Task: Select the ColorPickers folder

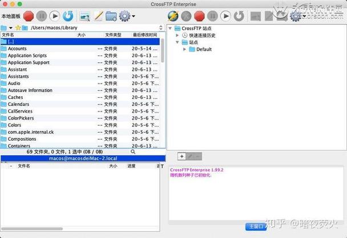Action: click(x=80, y=118)
